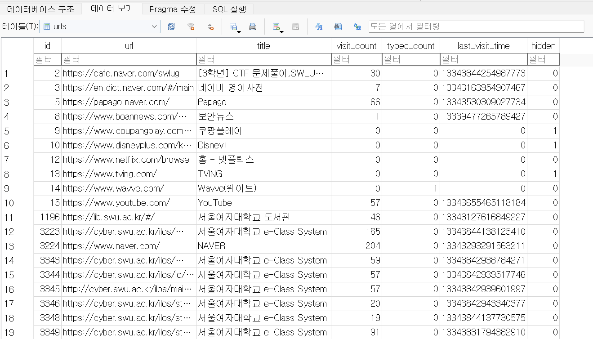The height and width of the screenshot is (339, 593).
Task: Toggle the format toolbar icon
Action: coord(319,27)
